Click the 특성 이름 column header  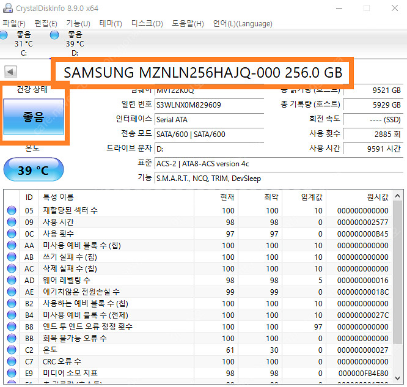click(116, 197)
